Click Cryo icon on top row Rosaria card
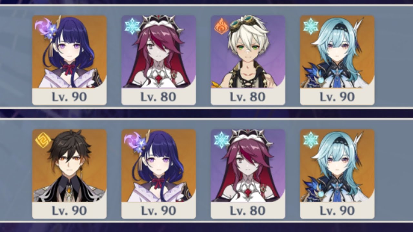Screen dimensions: 413x232 click(x=132, y=26)
